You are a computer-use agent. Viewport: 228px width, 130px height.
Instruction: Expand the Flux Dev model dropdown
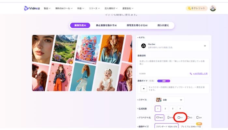[x=205, y=46]
